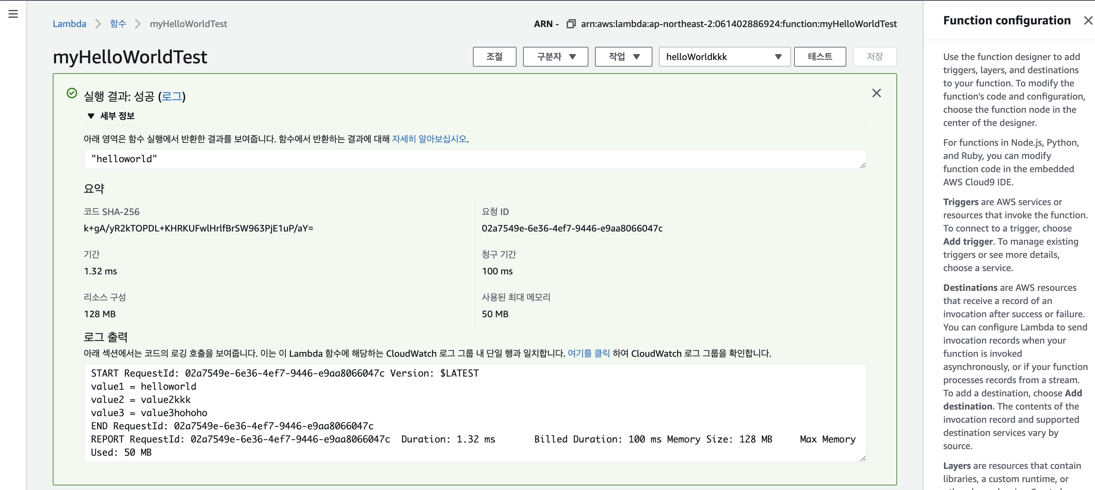Close the Function configuration panel

[x=1087, y=20]
